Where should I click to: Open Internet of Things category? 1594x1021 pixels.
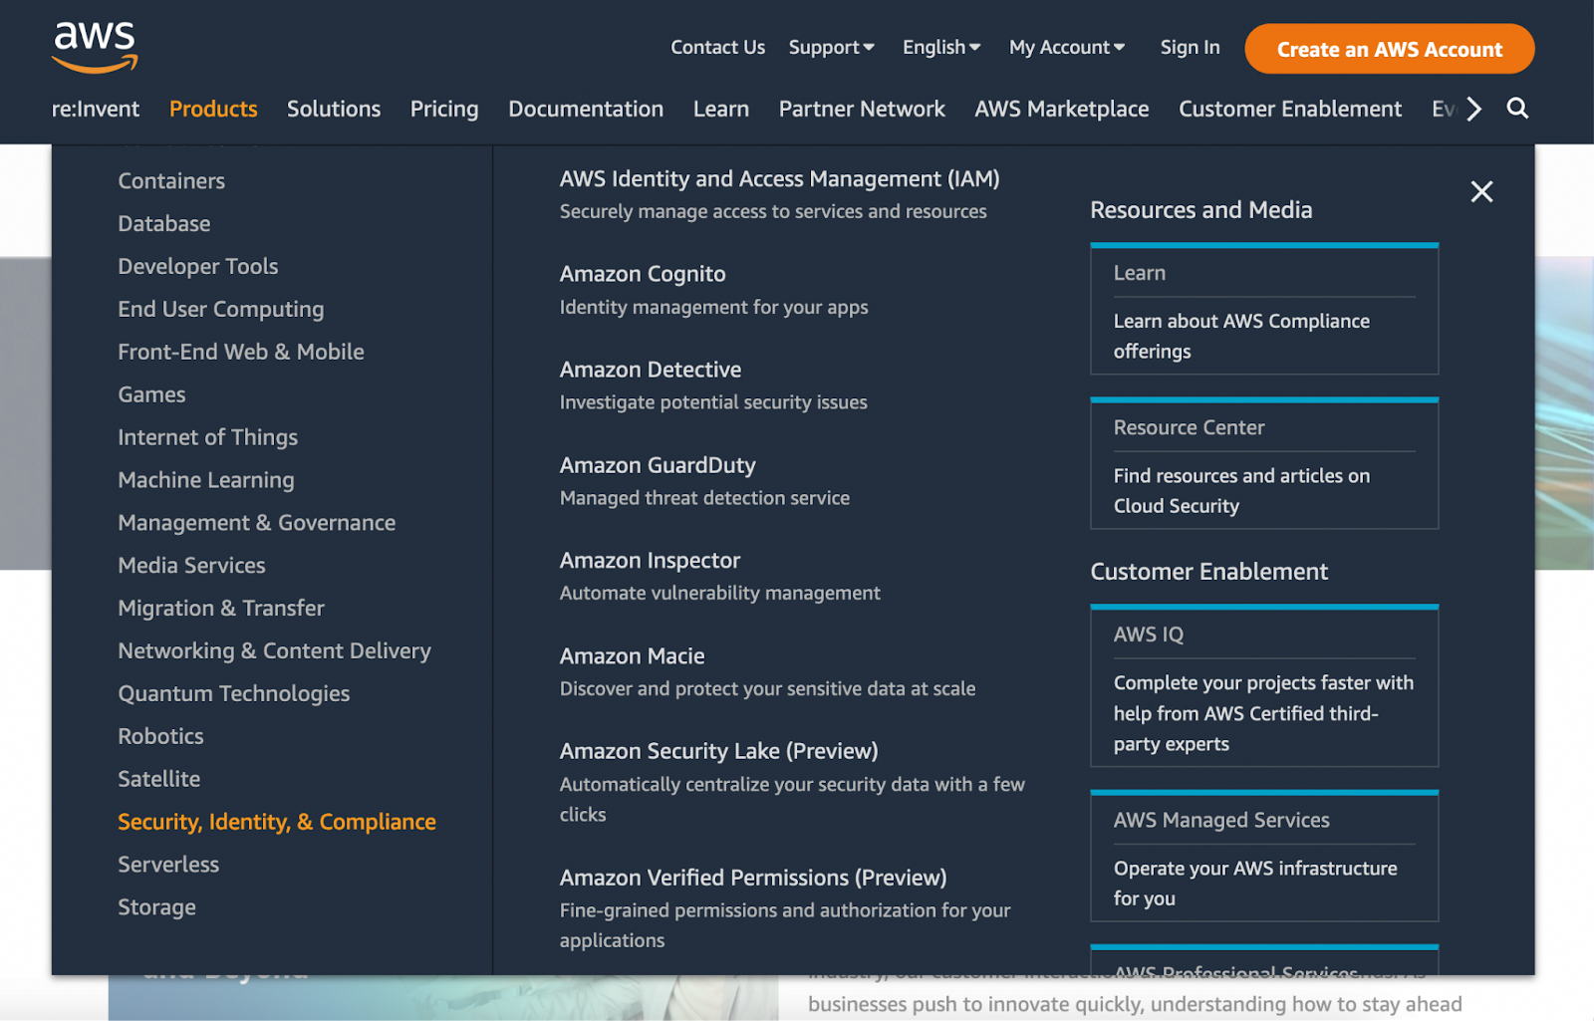pos(208,437)
